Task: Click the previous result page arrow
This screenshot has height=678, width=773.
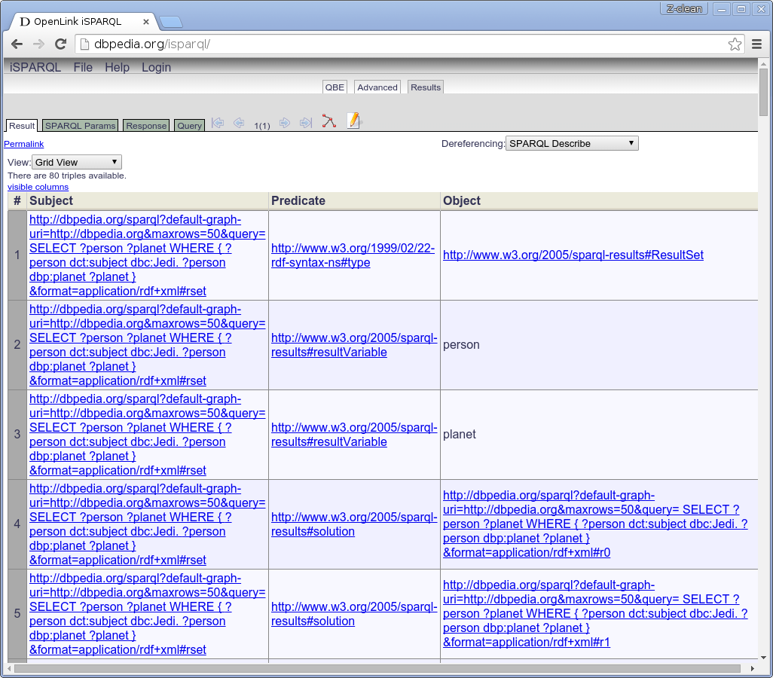Action: pos(239,123)
